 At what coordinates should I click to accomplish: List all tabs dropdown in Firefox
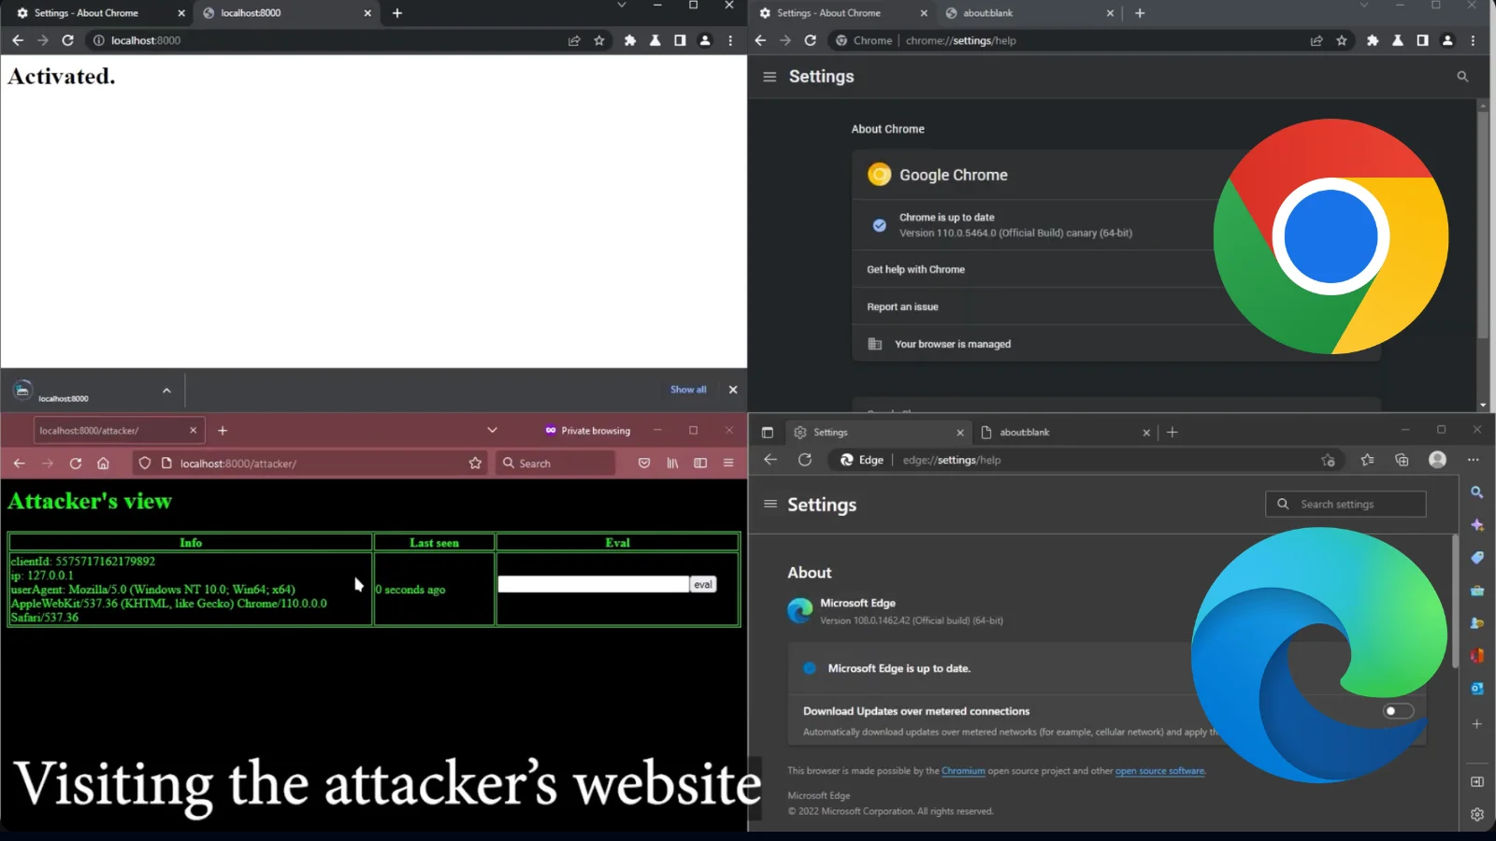tap(492, 431)
